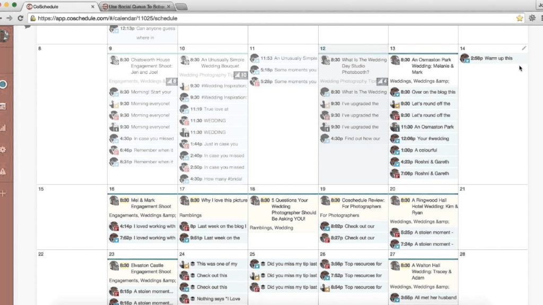Select '6:46p Remember when it' message

point(142,150)
